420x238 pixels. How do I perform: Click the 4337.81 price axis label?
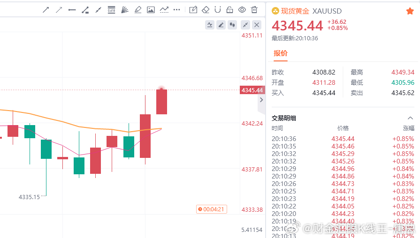[x=252, y=169]
